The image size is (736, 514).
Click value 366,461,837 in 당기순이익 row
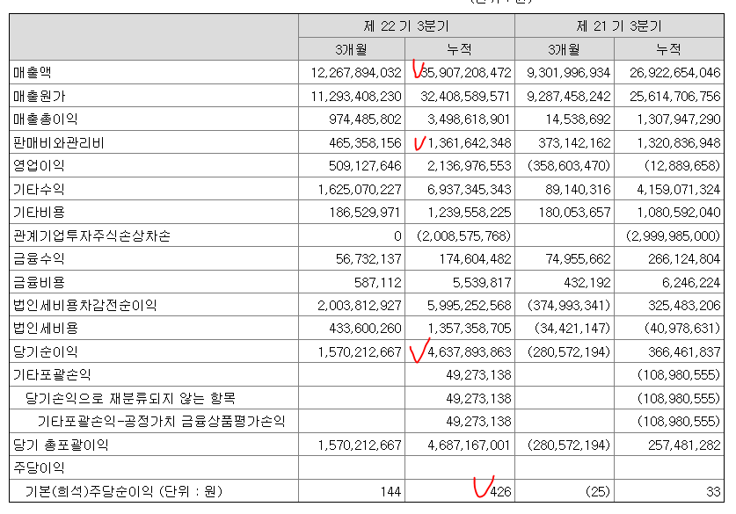[684, 351]
